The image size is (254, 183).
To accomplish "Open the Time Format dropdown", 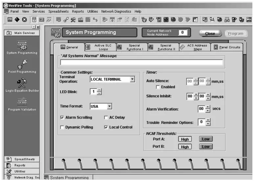I will click(110, 106).
